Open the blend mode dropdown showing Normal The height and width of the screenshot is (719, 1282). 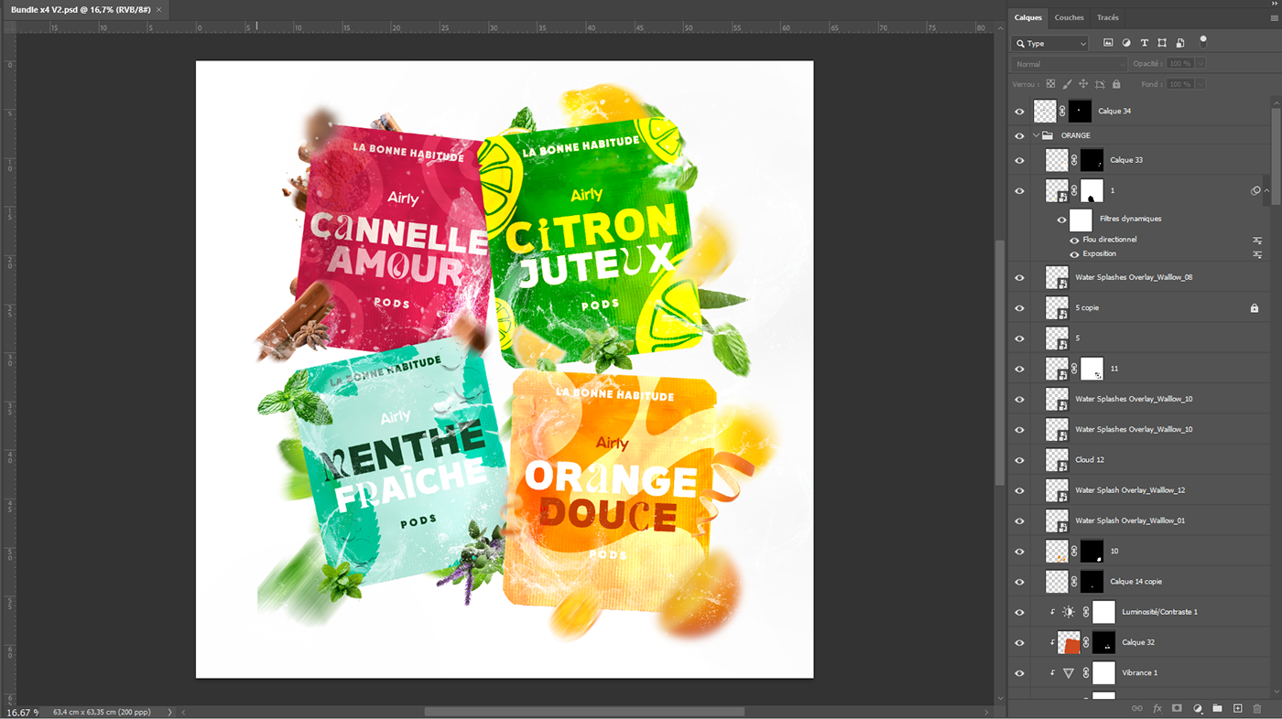click(x=1070, y=63)
